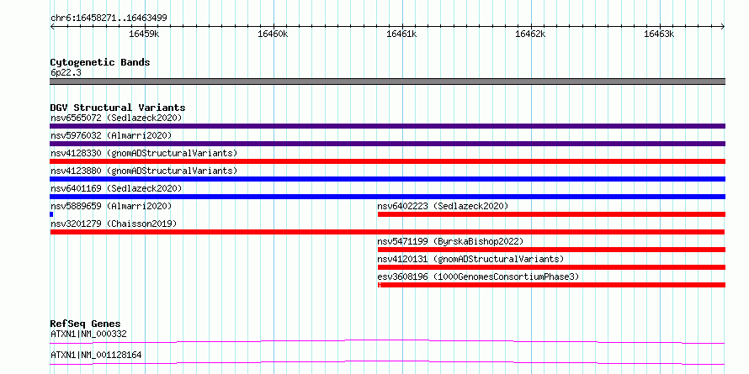
Task: Open nsv6402223 (Sedlazeck2020) variant label
Action: click(x=443, y=206)
